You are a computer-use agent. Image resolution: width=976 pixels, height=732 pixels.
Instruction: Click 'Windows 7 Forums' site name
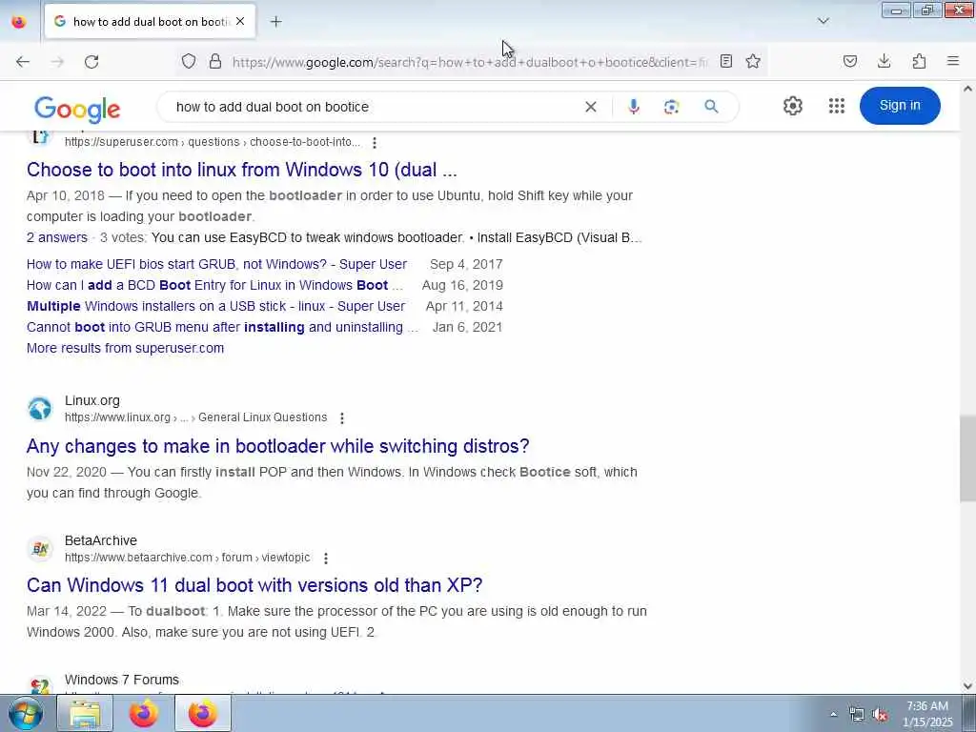pos(122,681)
